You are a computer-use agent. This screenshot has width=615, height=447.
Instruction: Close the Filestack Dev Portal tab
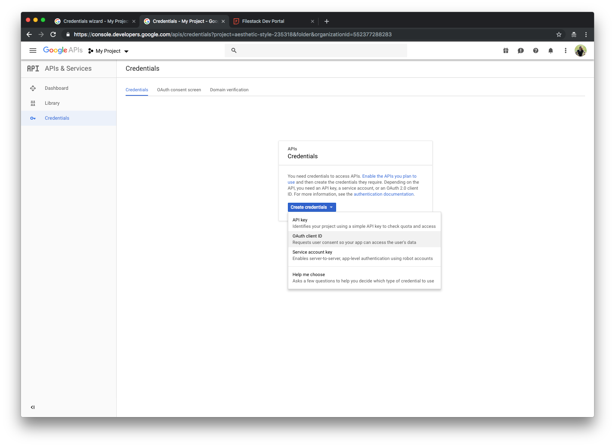pos(313,21)
